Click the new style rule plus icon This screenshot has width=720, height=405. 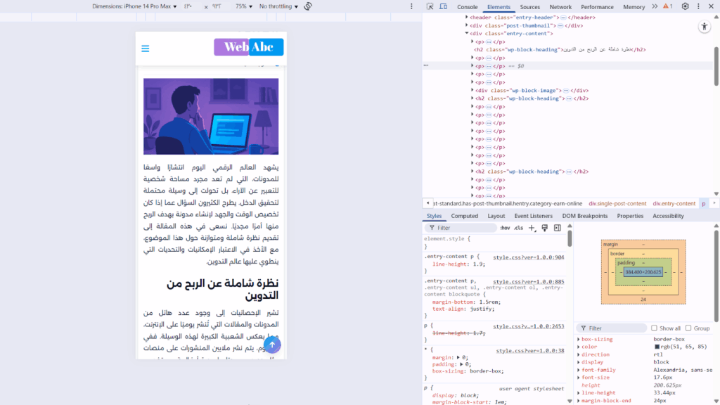click(x=532, y=228)
